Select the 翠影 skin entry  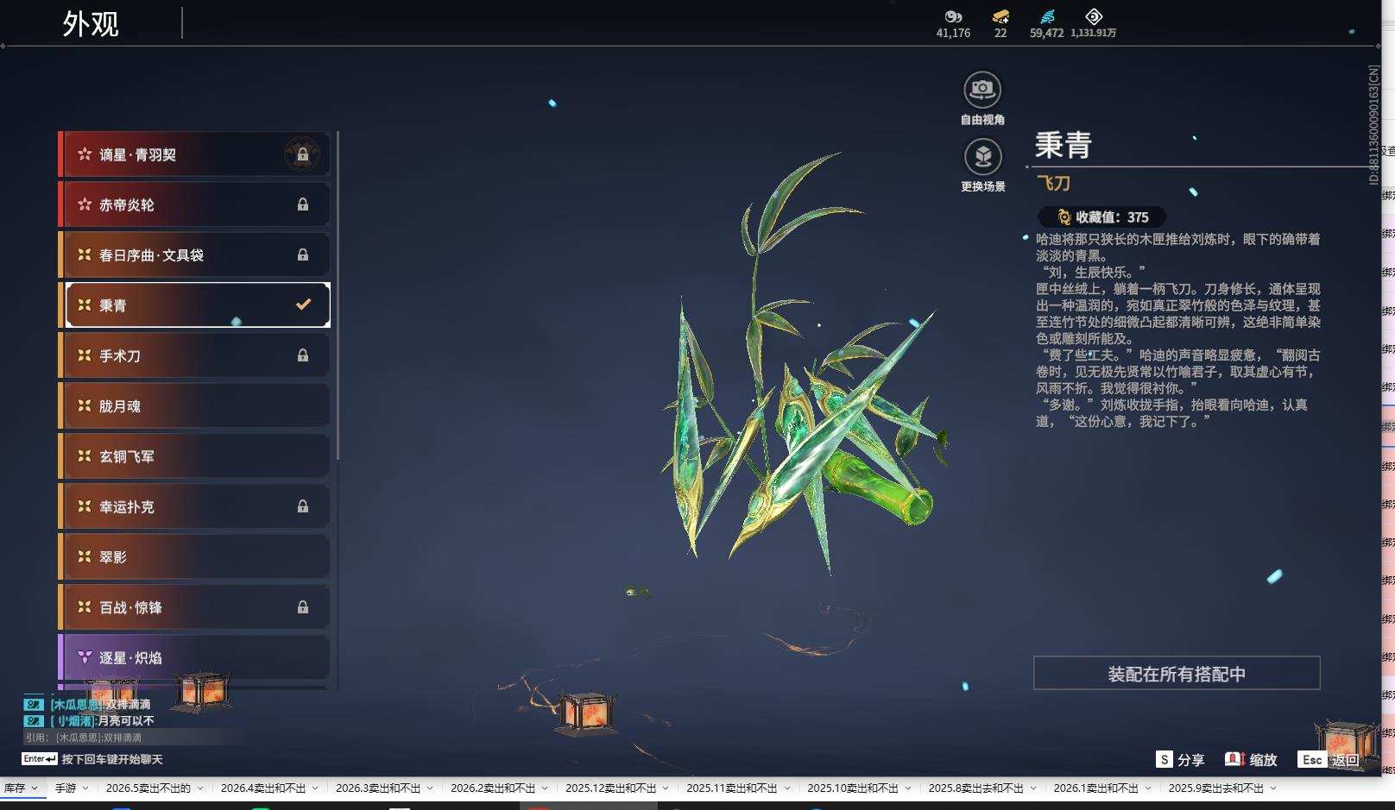coord(194,556)
